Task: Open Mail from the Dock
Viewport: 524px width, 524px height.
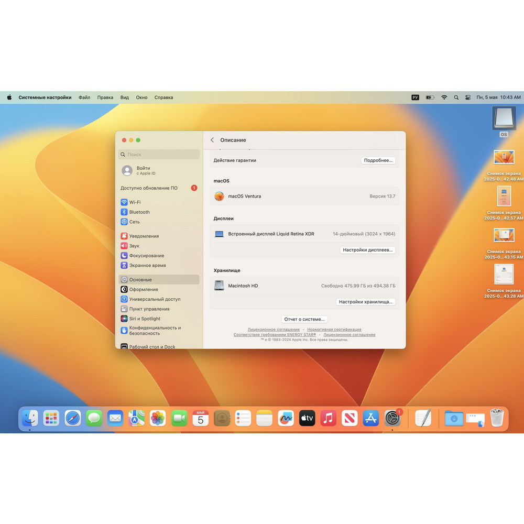Action: tap(115, 418)
